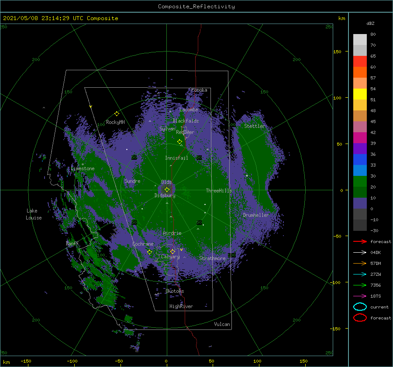Click the 7356 legend label

coord(376,285)
